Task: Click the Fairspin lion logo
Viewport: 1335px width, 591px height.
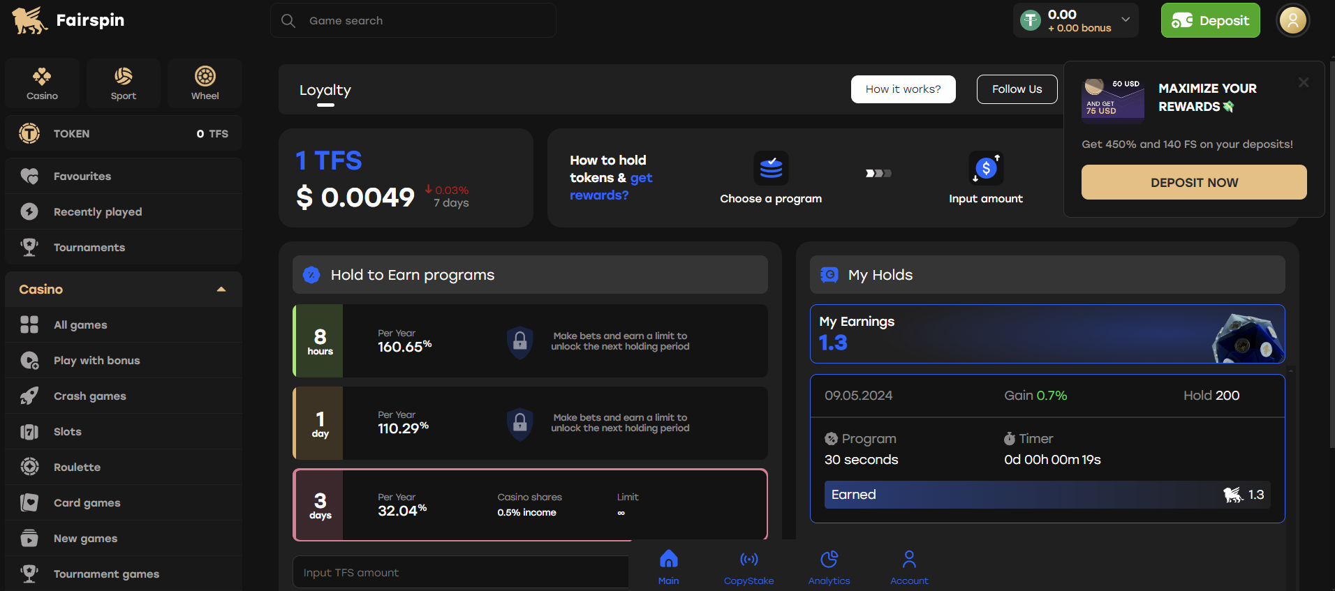Action: point(29,20)
